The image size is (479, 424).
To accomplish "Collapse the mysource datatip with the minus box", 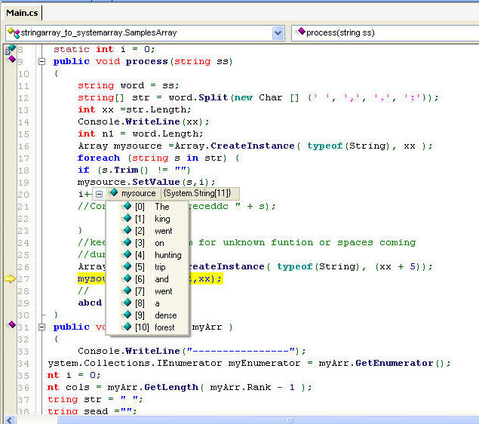I will [x=99, y=194].
